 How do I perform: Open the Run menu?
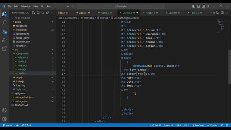(49, 6)
